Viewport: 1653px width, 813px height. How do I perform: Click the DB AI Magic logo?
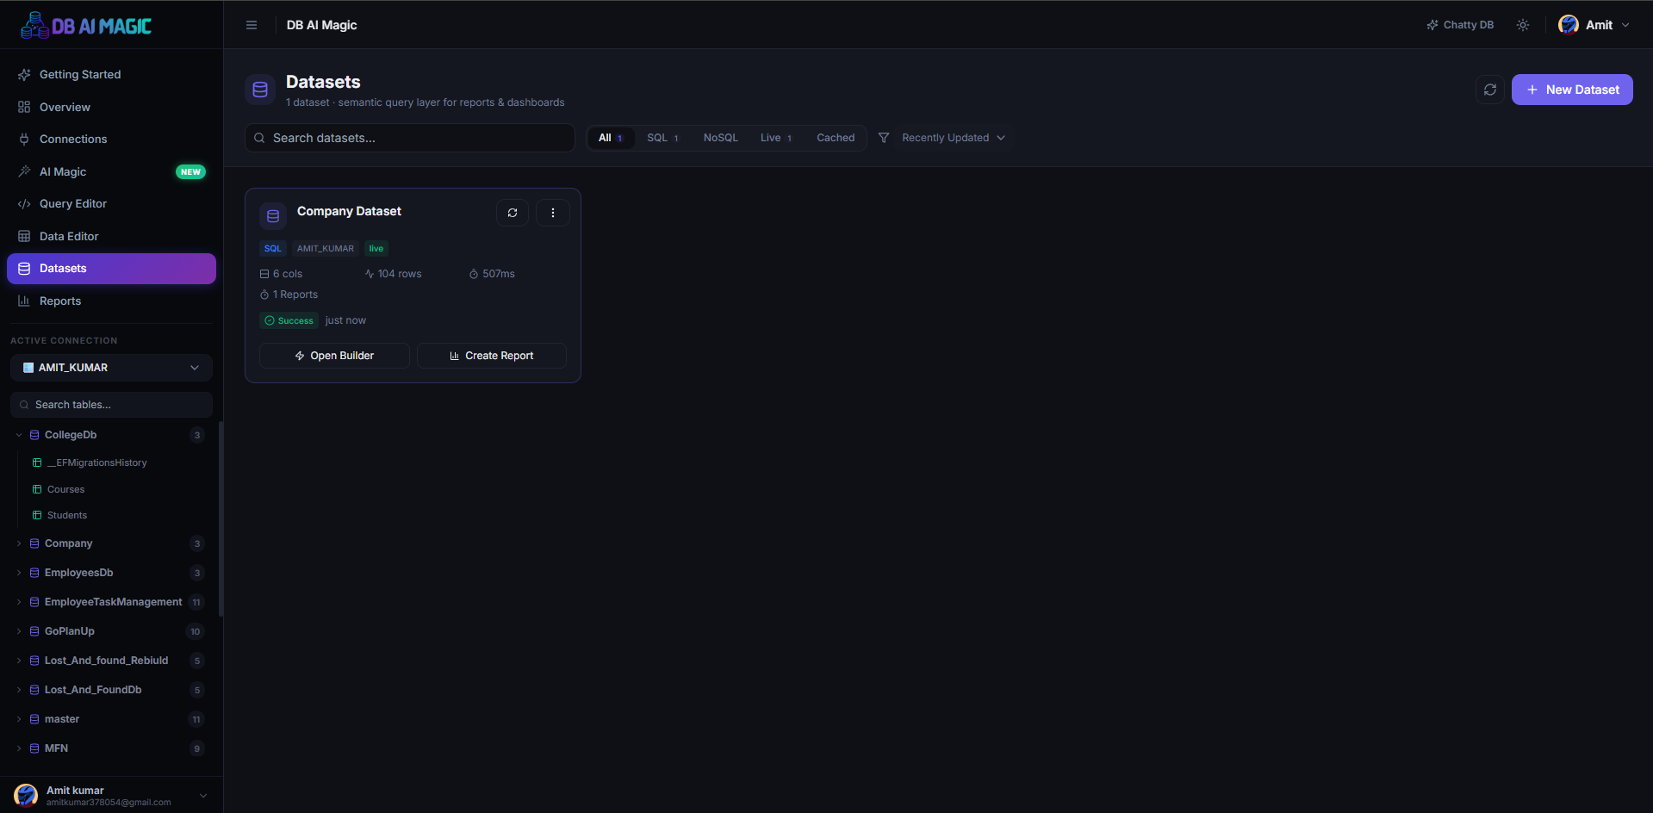(86, 26)
